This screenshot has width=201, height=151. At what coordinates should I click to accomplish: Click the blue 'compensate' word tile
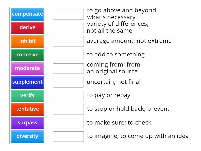coord(27,14)
